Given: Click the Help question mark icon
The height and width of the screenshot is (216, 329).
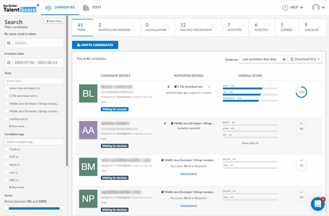Looking at the screenshot, I should (285, 8).
